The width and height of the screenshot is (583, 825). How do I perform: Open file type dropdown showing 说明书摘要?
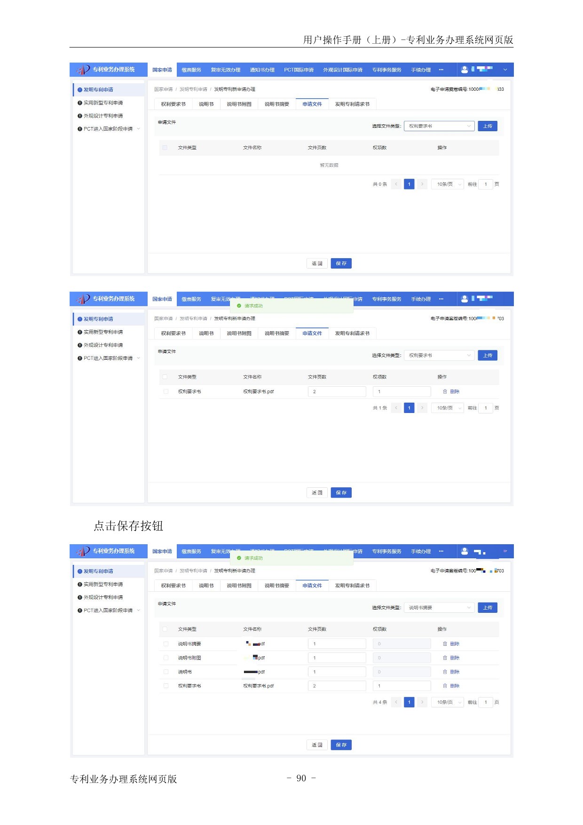439,608
